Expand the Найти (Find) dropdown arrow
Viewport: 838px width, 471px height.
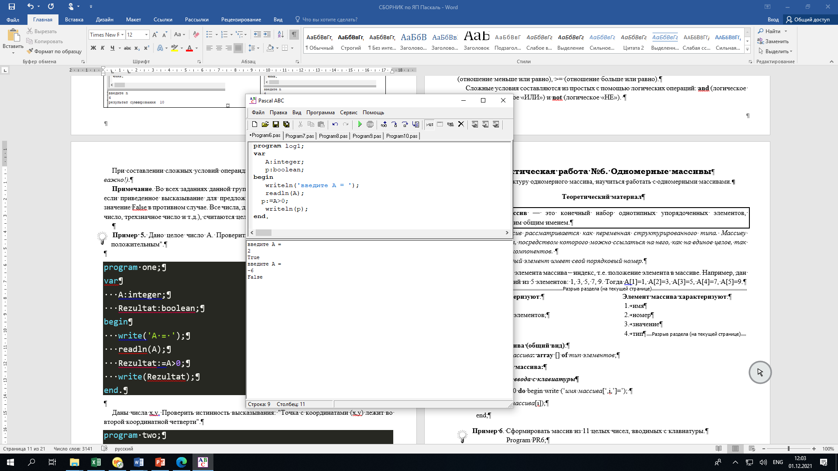pos(786,31)
